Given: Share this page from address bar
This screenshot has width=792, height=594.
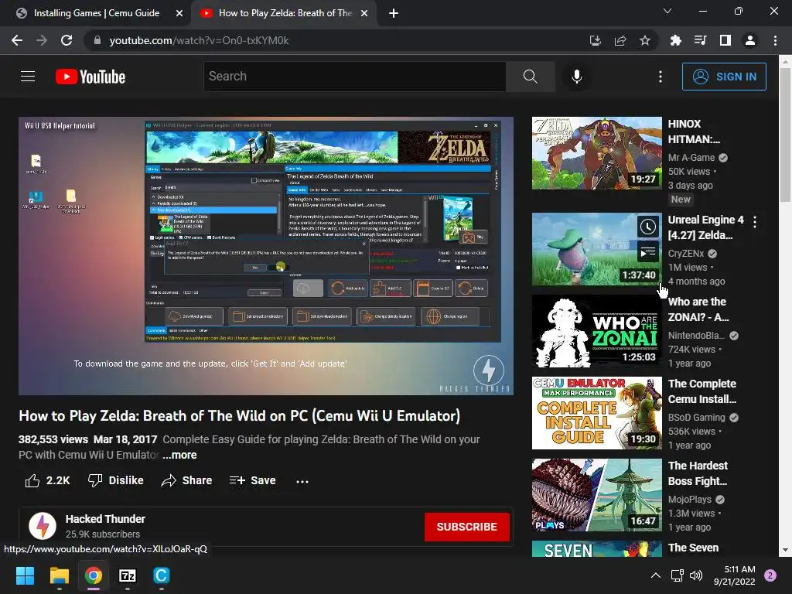Looking at the screenshot, I should click(620, 40).
